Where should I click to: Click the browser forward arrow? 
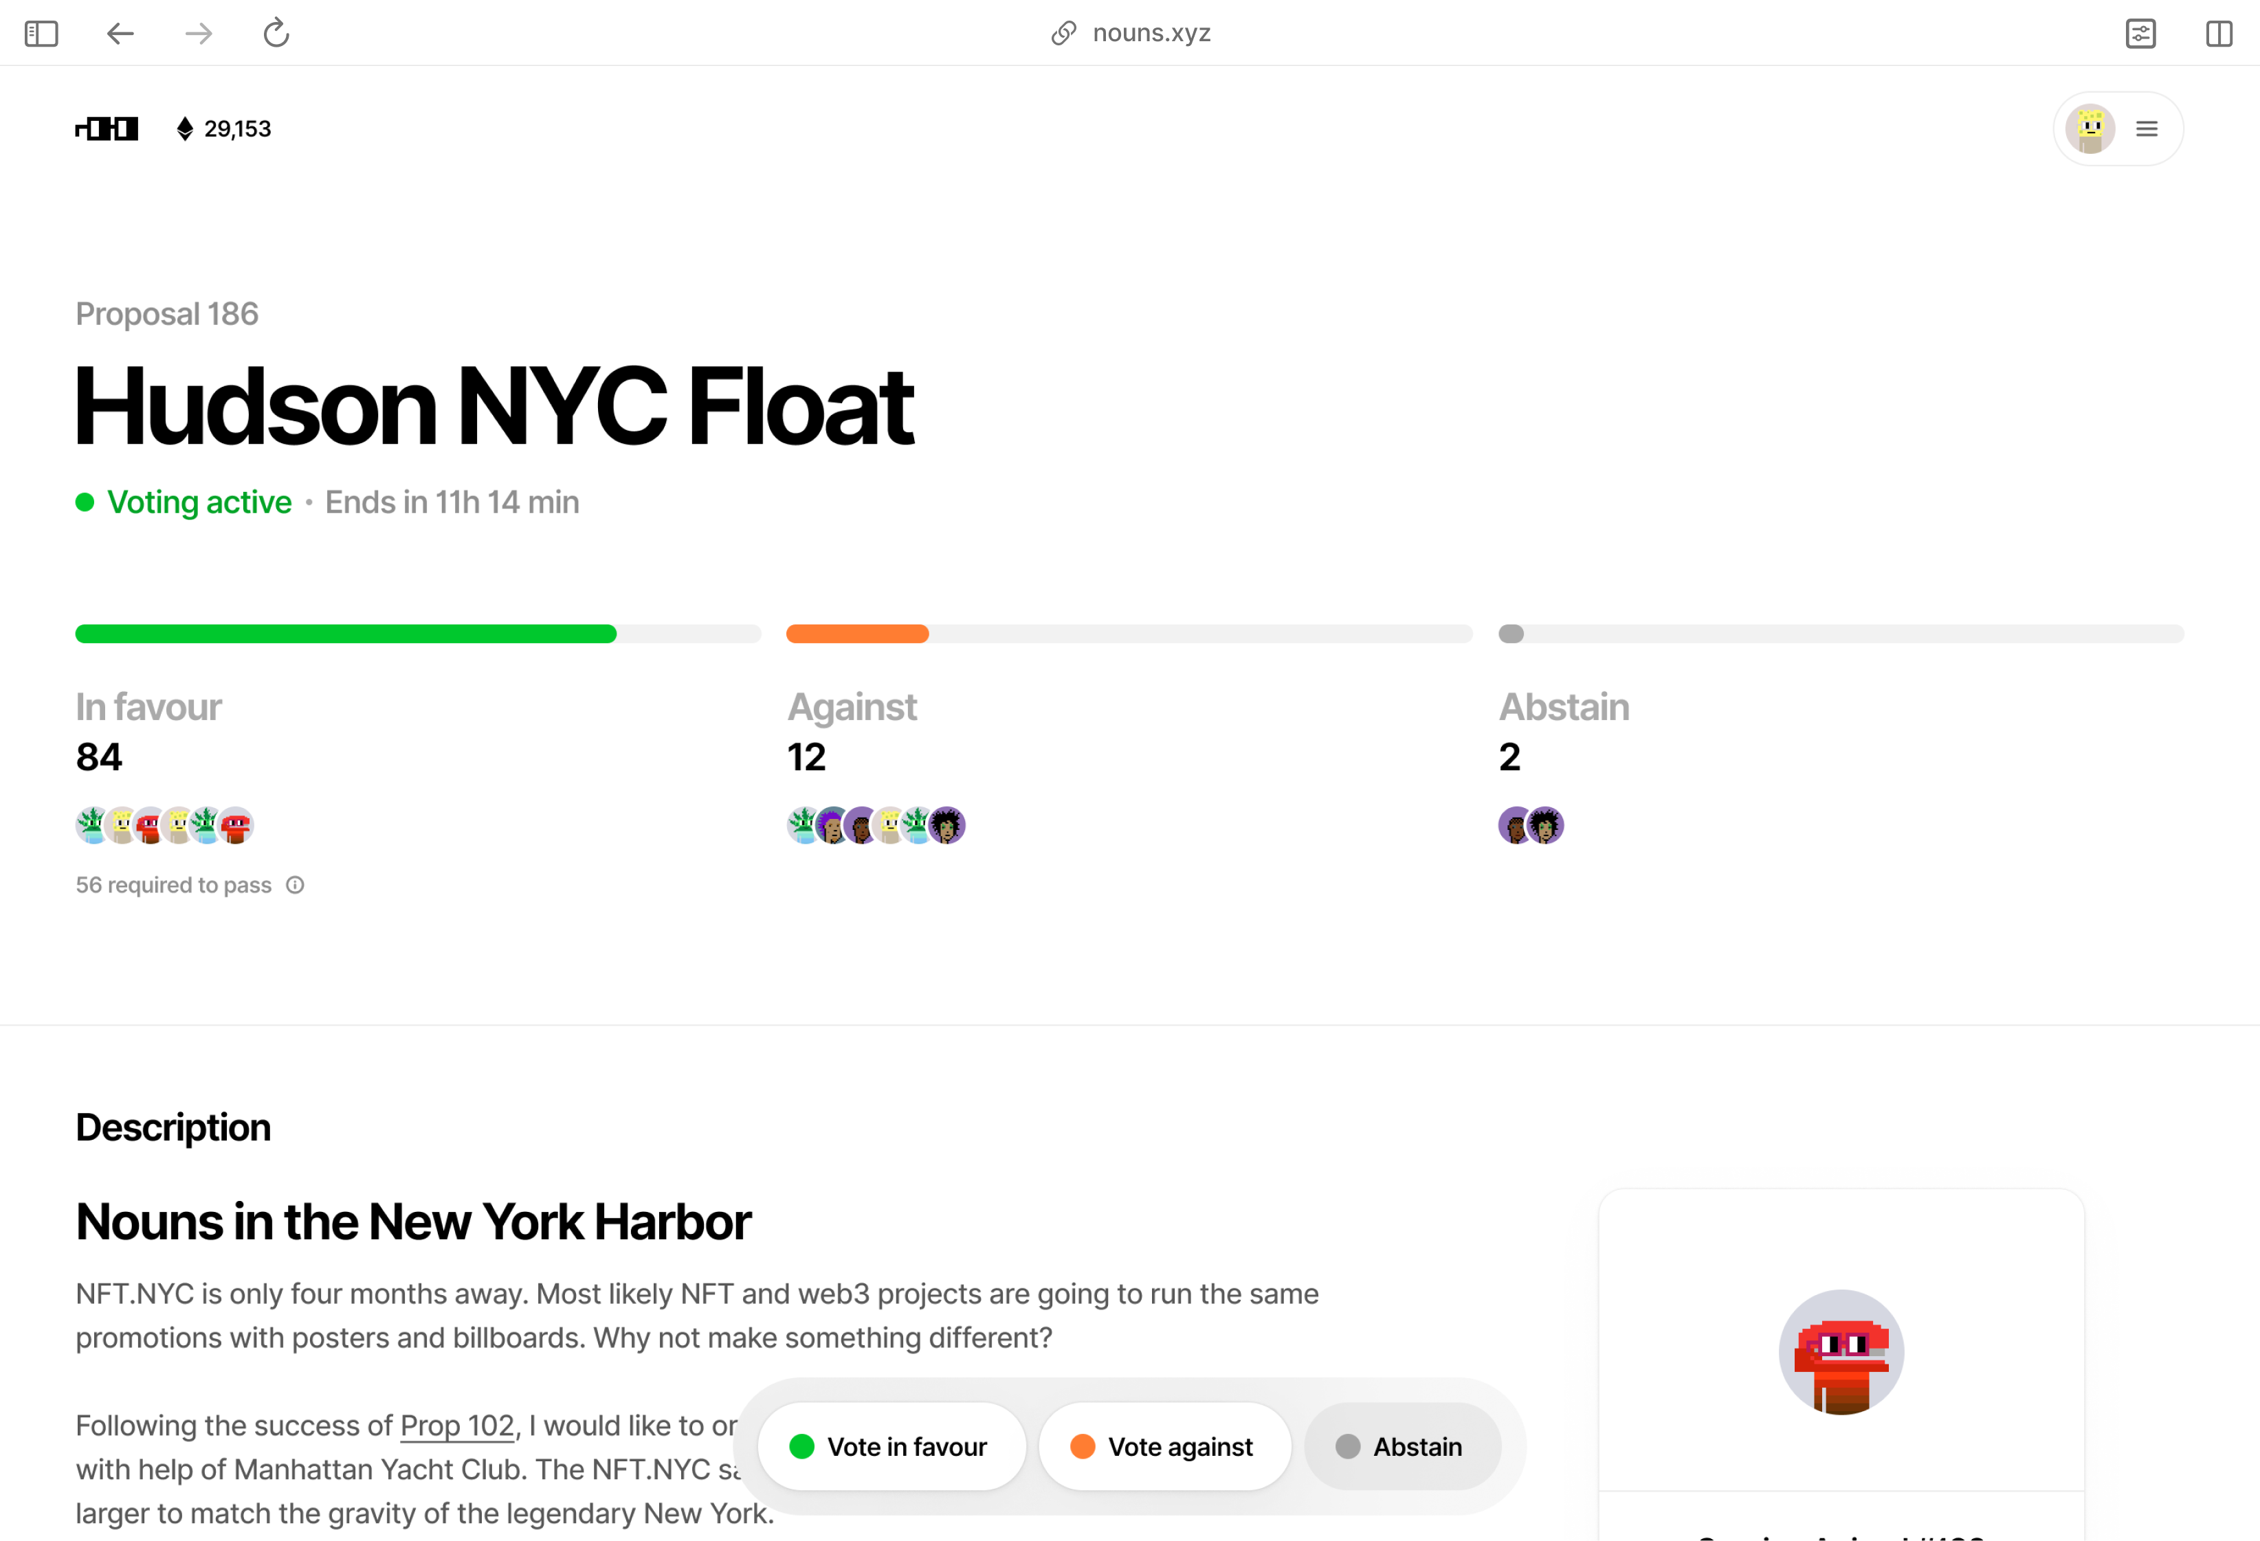pyautogui.click(x=199, y=34)
